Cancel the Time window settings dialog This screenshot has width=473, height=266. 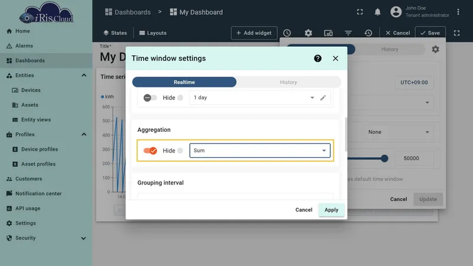point(304,210)
